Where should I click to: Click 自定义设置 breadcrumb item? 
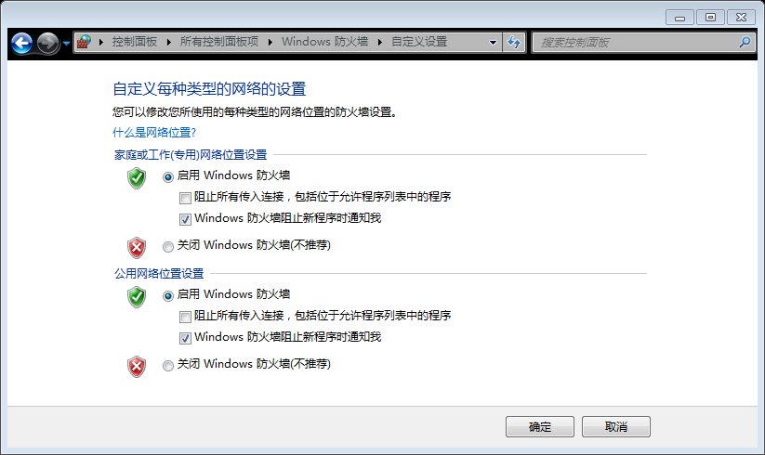pos(419,42)
